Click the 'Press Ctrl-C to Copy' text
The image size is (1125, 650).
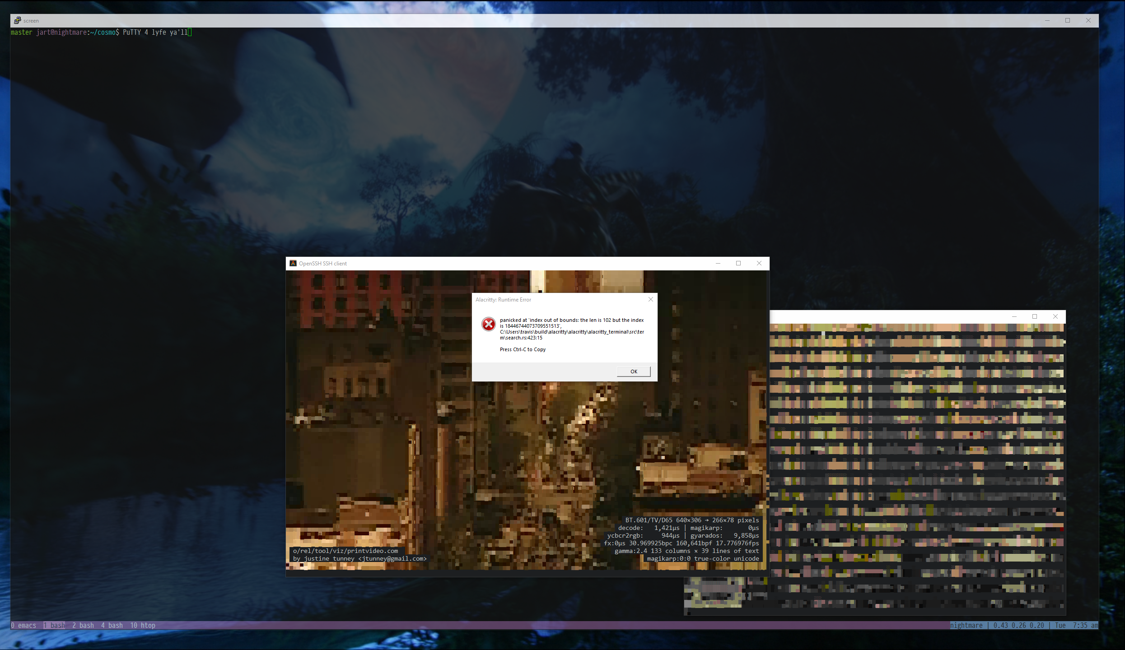pos(523,349)
